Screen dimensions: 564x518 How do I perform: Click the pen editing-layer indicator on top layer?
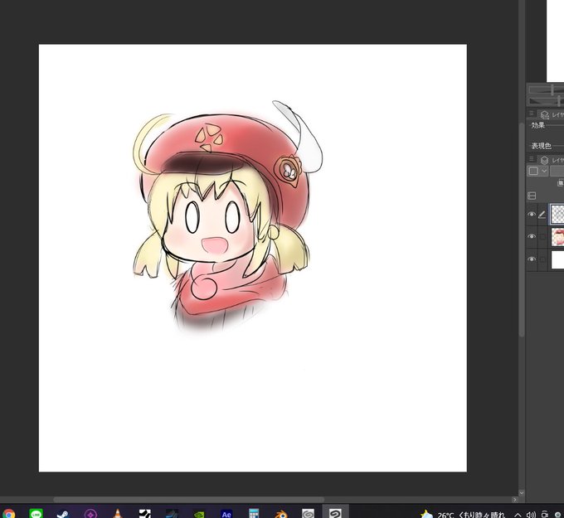tap(542, 215)
